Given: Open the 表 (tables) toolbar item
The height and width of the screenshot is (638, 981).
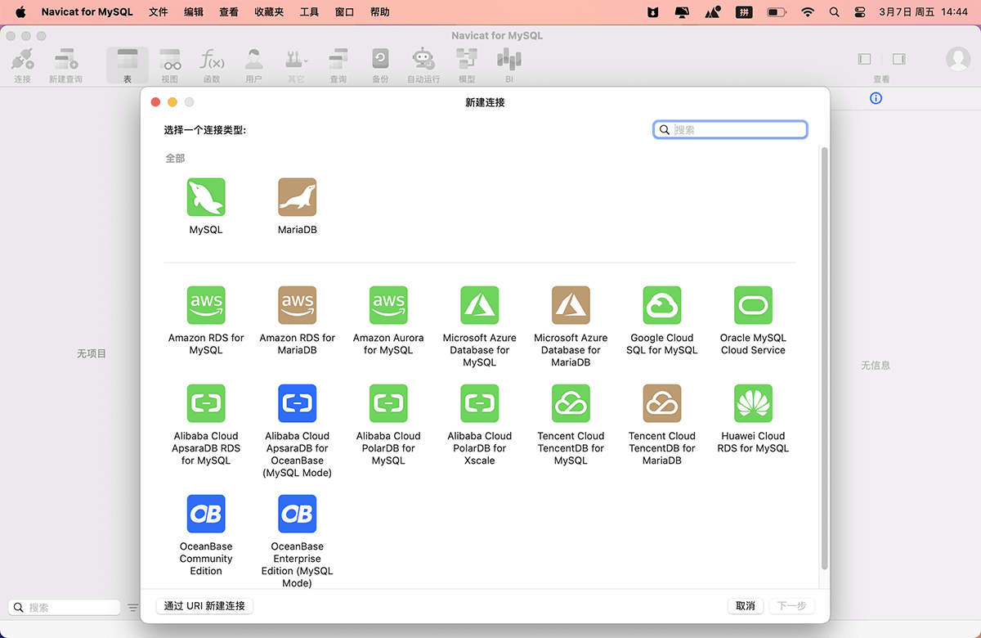Looking at the screenshot, I should click(128, 65).
